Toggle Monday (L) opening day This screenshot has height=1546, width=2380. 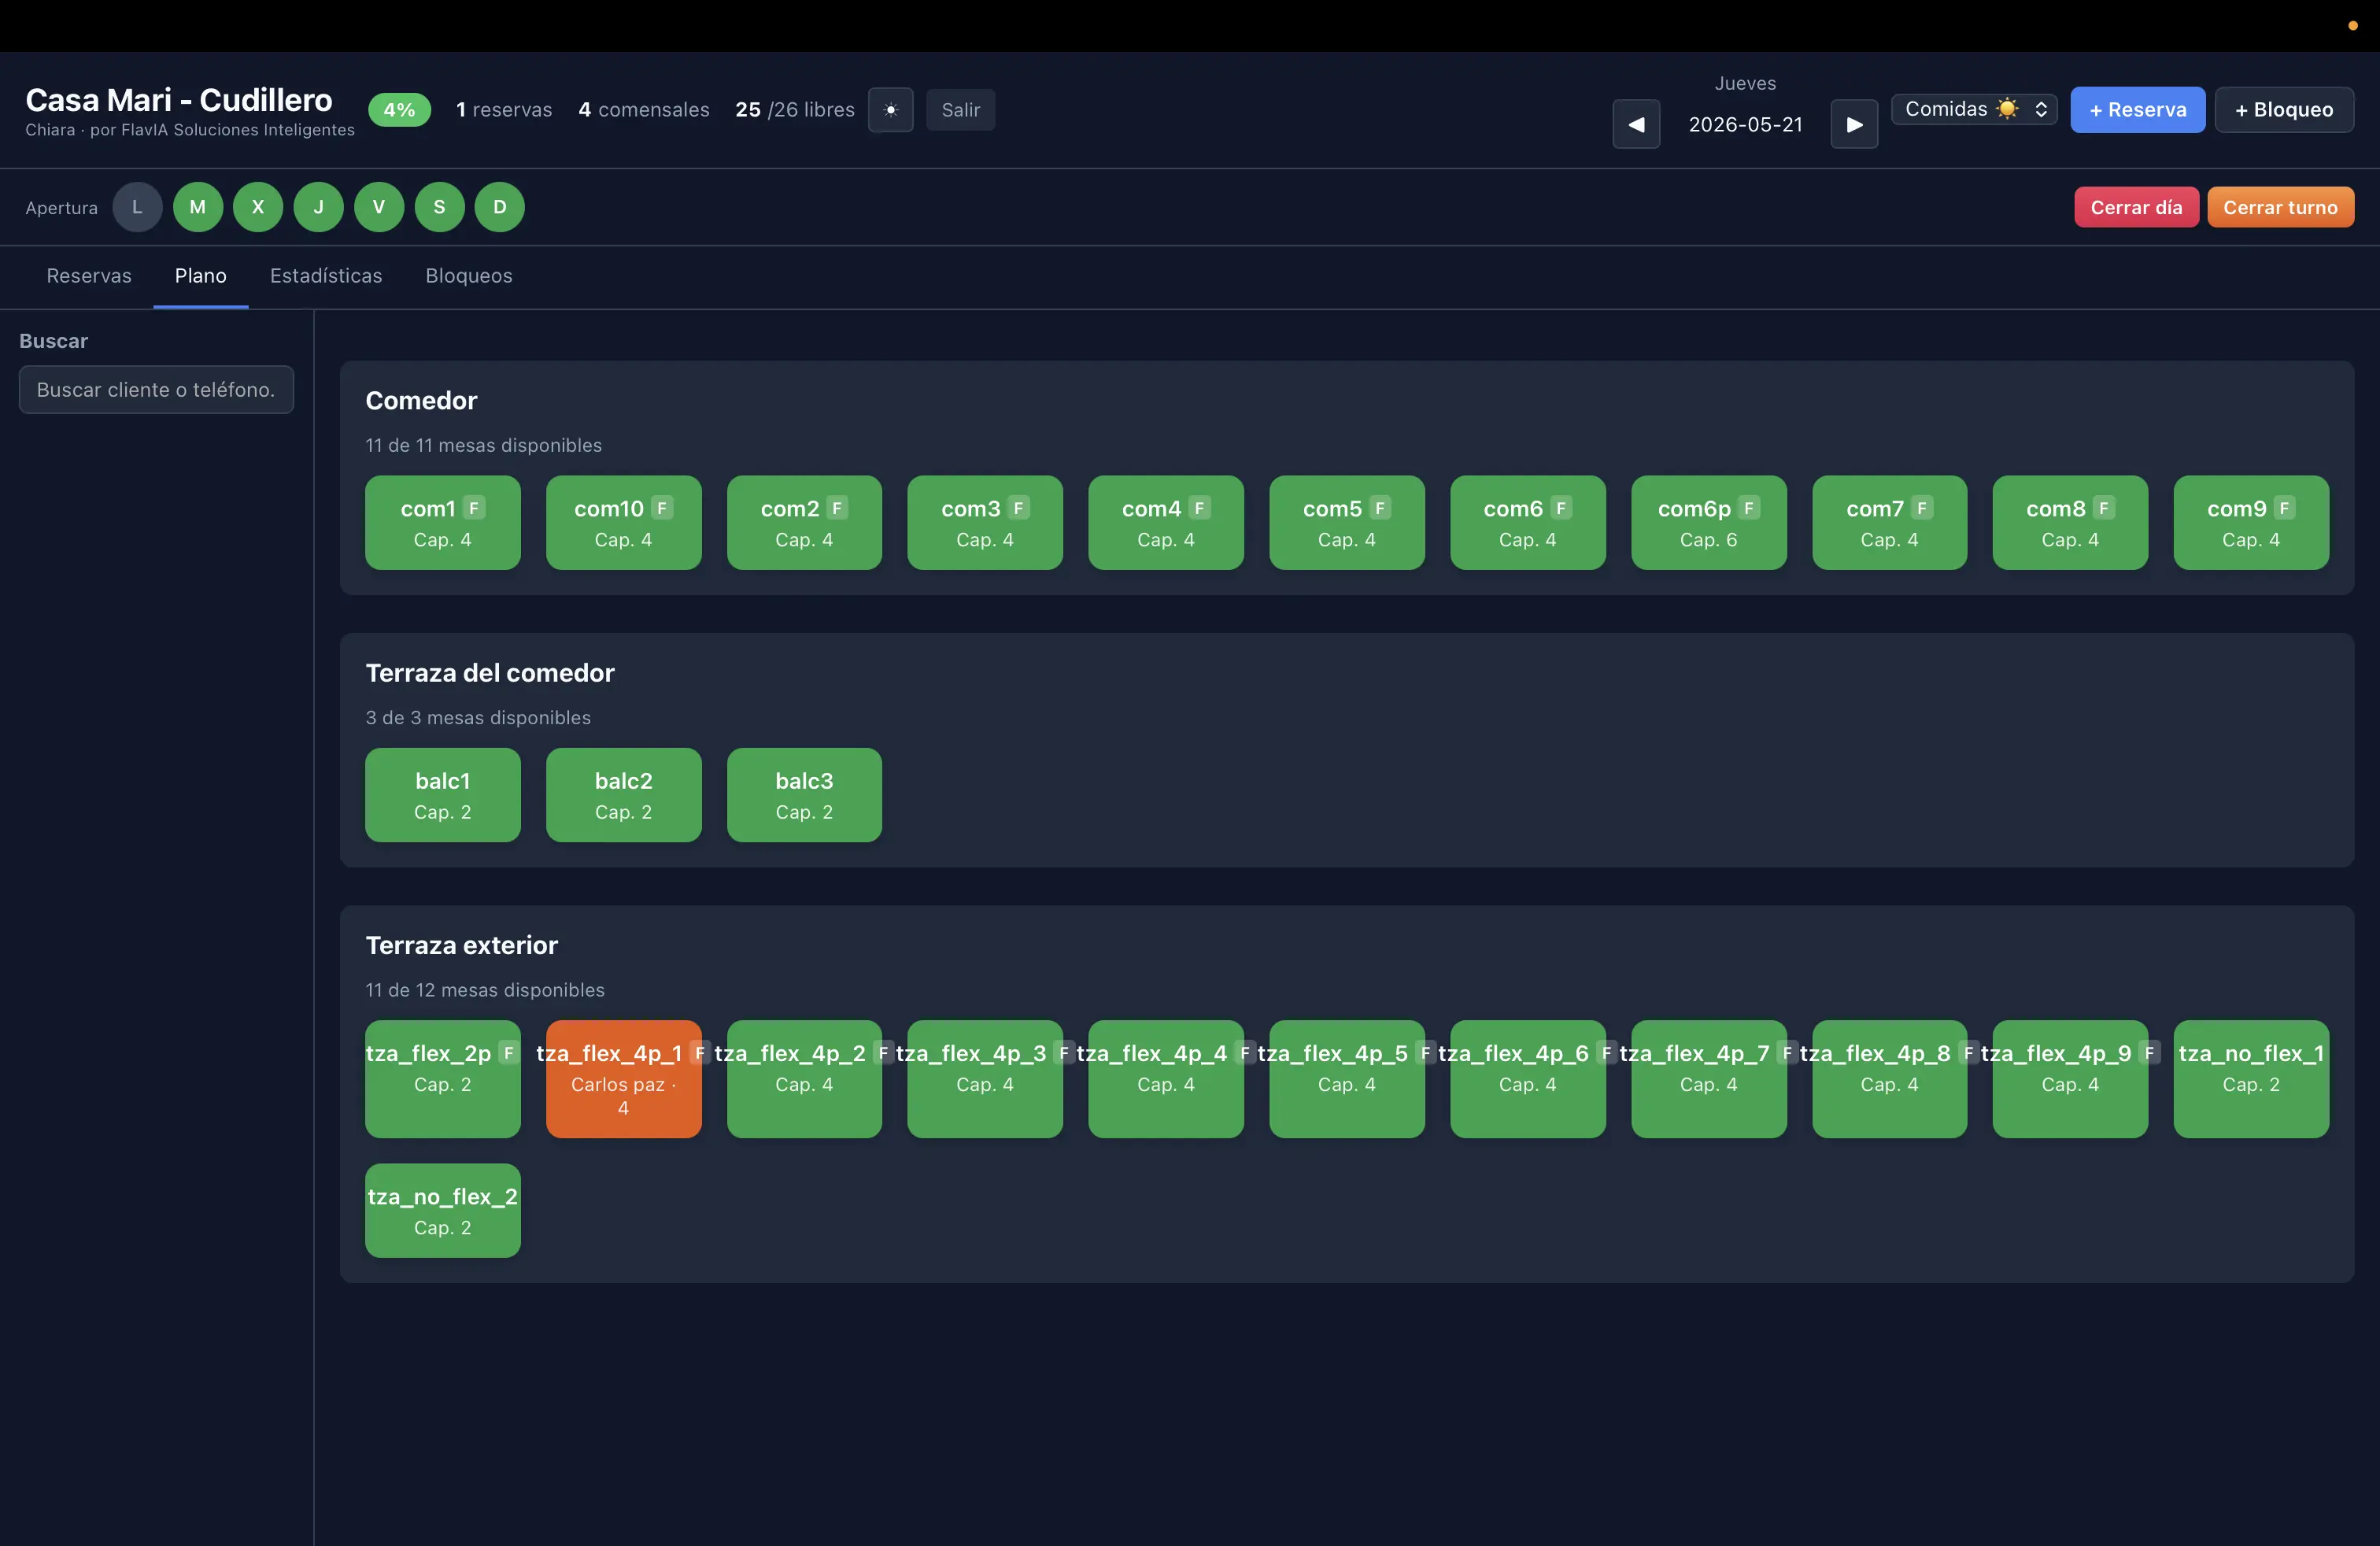pyautogui.click(x=137, y=207)
